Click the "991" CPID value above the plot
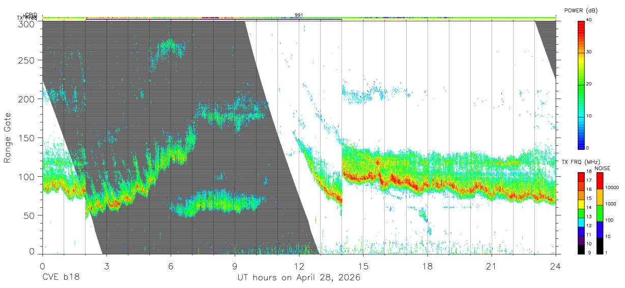 click(x=299, y=15)
